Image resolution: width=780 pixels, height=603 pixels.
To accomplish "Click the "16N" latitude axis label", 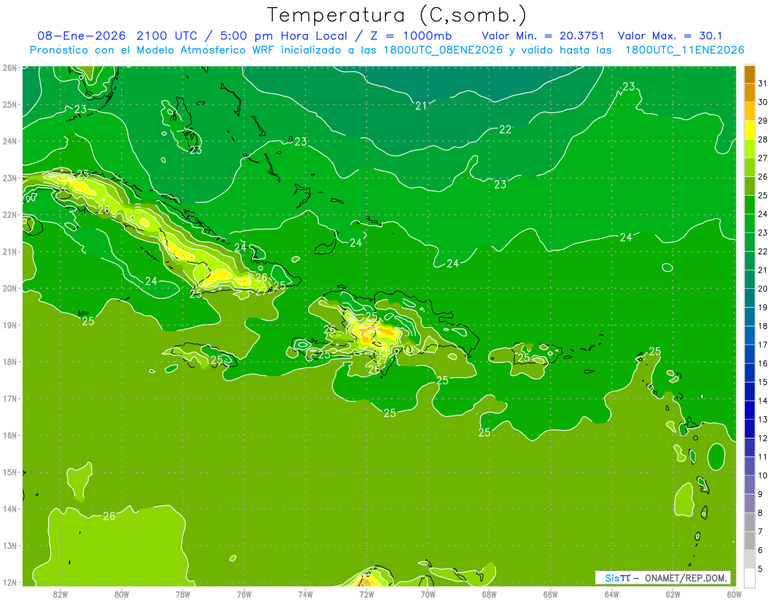I will pos(10,435).
